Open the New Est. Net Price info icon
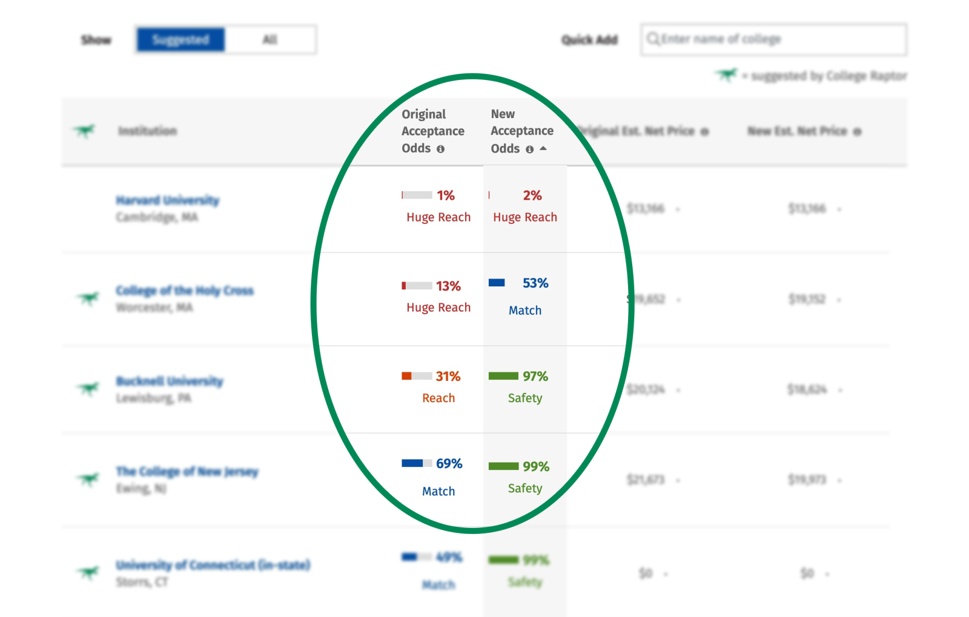969x617 pixels. (x=857, y=131)
